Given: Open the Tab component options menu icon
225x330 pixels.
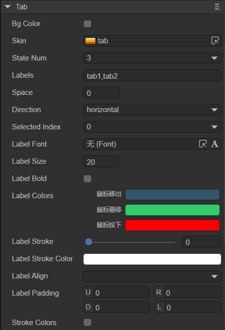Looking at the screenshot, I should 217,7.
